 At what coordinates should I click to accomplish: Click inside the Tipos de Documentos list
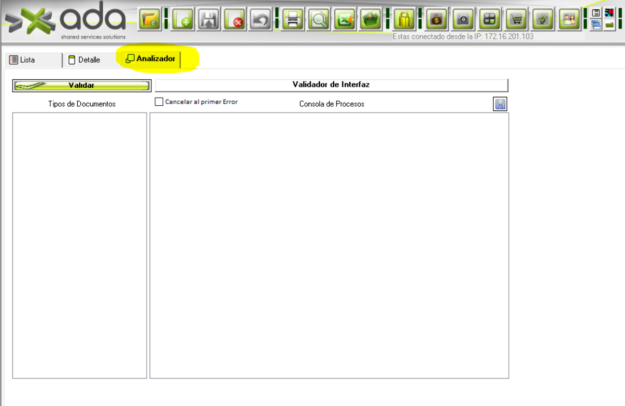click(x=80, y=245)
